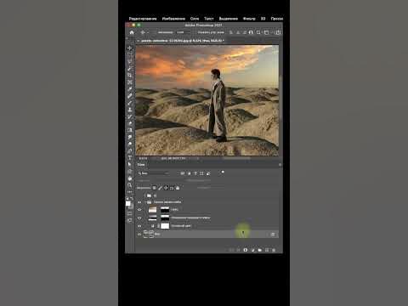Select the Gradient tool
The width and height of the screenshot is (408, 306).
point(129,130)
